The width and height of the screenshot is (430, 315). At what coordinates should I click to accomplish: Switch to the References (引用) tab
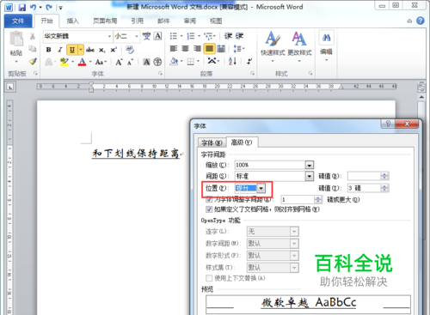pyautogui.click(x=137, y=21)
